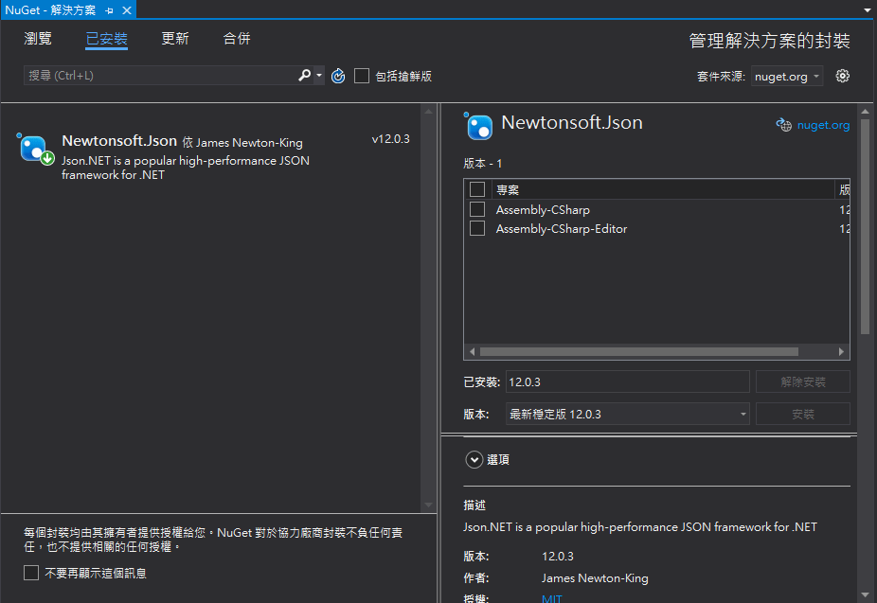Viewport: 877px width, 603px height.
Task: Open the 套件來源 nuget.org dropdown
Action: [787, 77]
